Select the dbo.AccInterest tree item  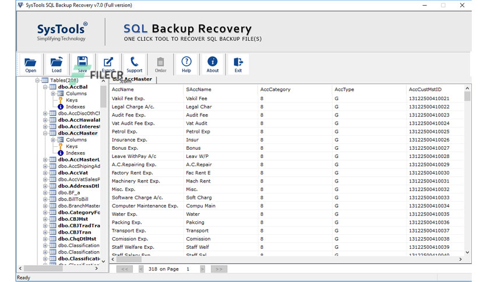coord(79,126)
